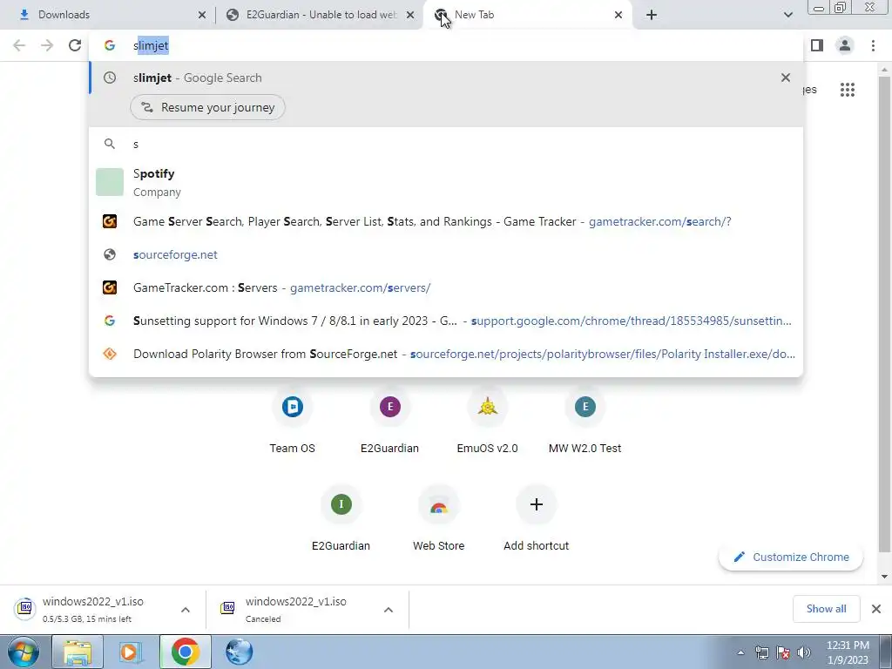
Task: Open Windows Explorer from the taskbar
Action: tap(78, 652)
